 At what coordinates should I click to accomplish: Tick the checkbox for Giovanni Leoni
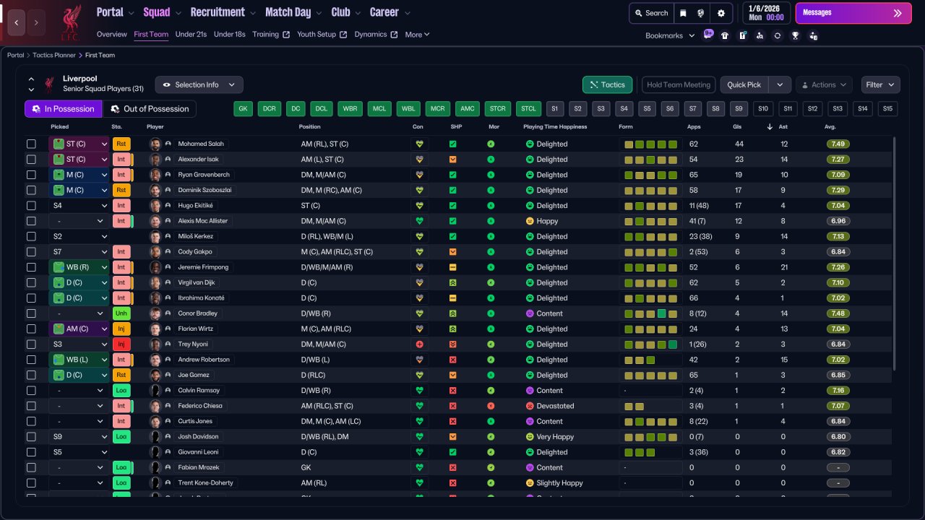pos(31,452)
